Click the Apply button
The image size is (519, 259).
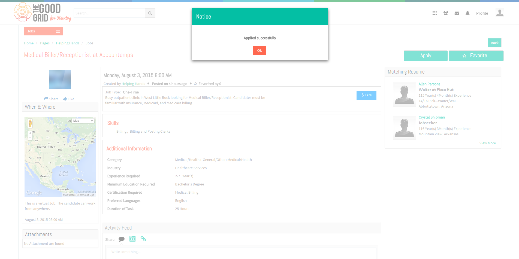tap(426, 56)
